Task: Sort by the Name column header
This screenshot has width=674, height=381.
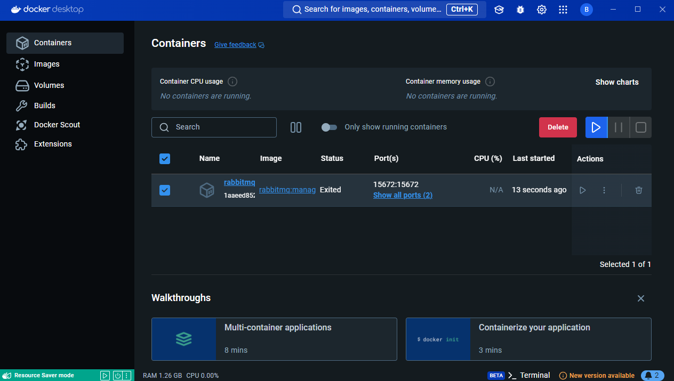Action: pos(210,159)
